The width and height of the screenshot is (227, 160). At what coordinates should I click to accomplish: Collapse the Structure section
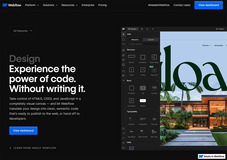[157, 50]
